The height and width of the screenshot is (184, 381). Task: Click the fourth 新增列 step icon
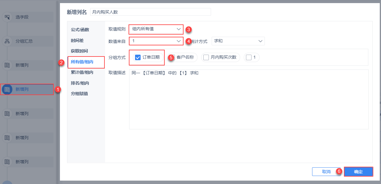click(x=7, y=137)
